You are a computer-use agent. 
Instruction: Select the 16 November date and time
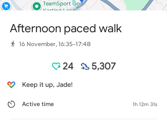click(x=55, y=44)
